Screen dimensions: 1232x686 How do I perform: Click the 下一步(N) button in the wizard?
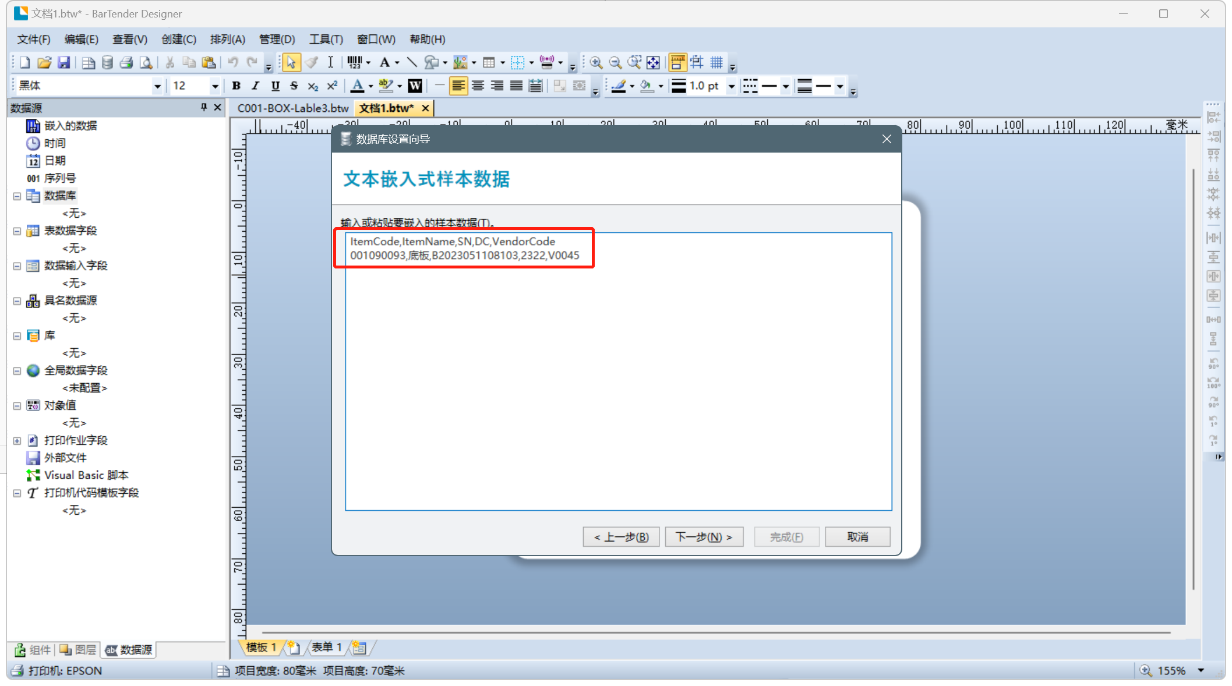[x=704, y=537]
